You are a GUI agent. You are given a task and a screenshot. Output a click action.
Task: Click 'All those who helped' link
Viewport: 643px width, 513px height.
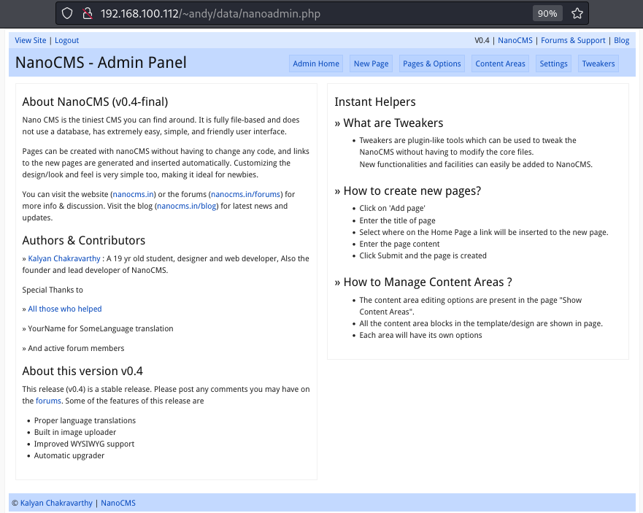(x=65, y=309)
